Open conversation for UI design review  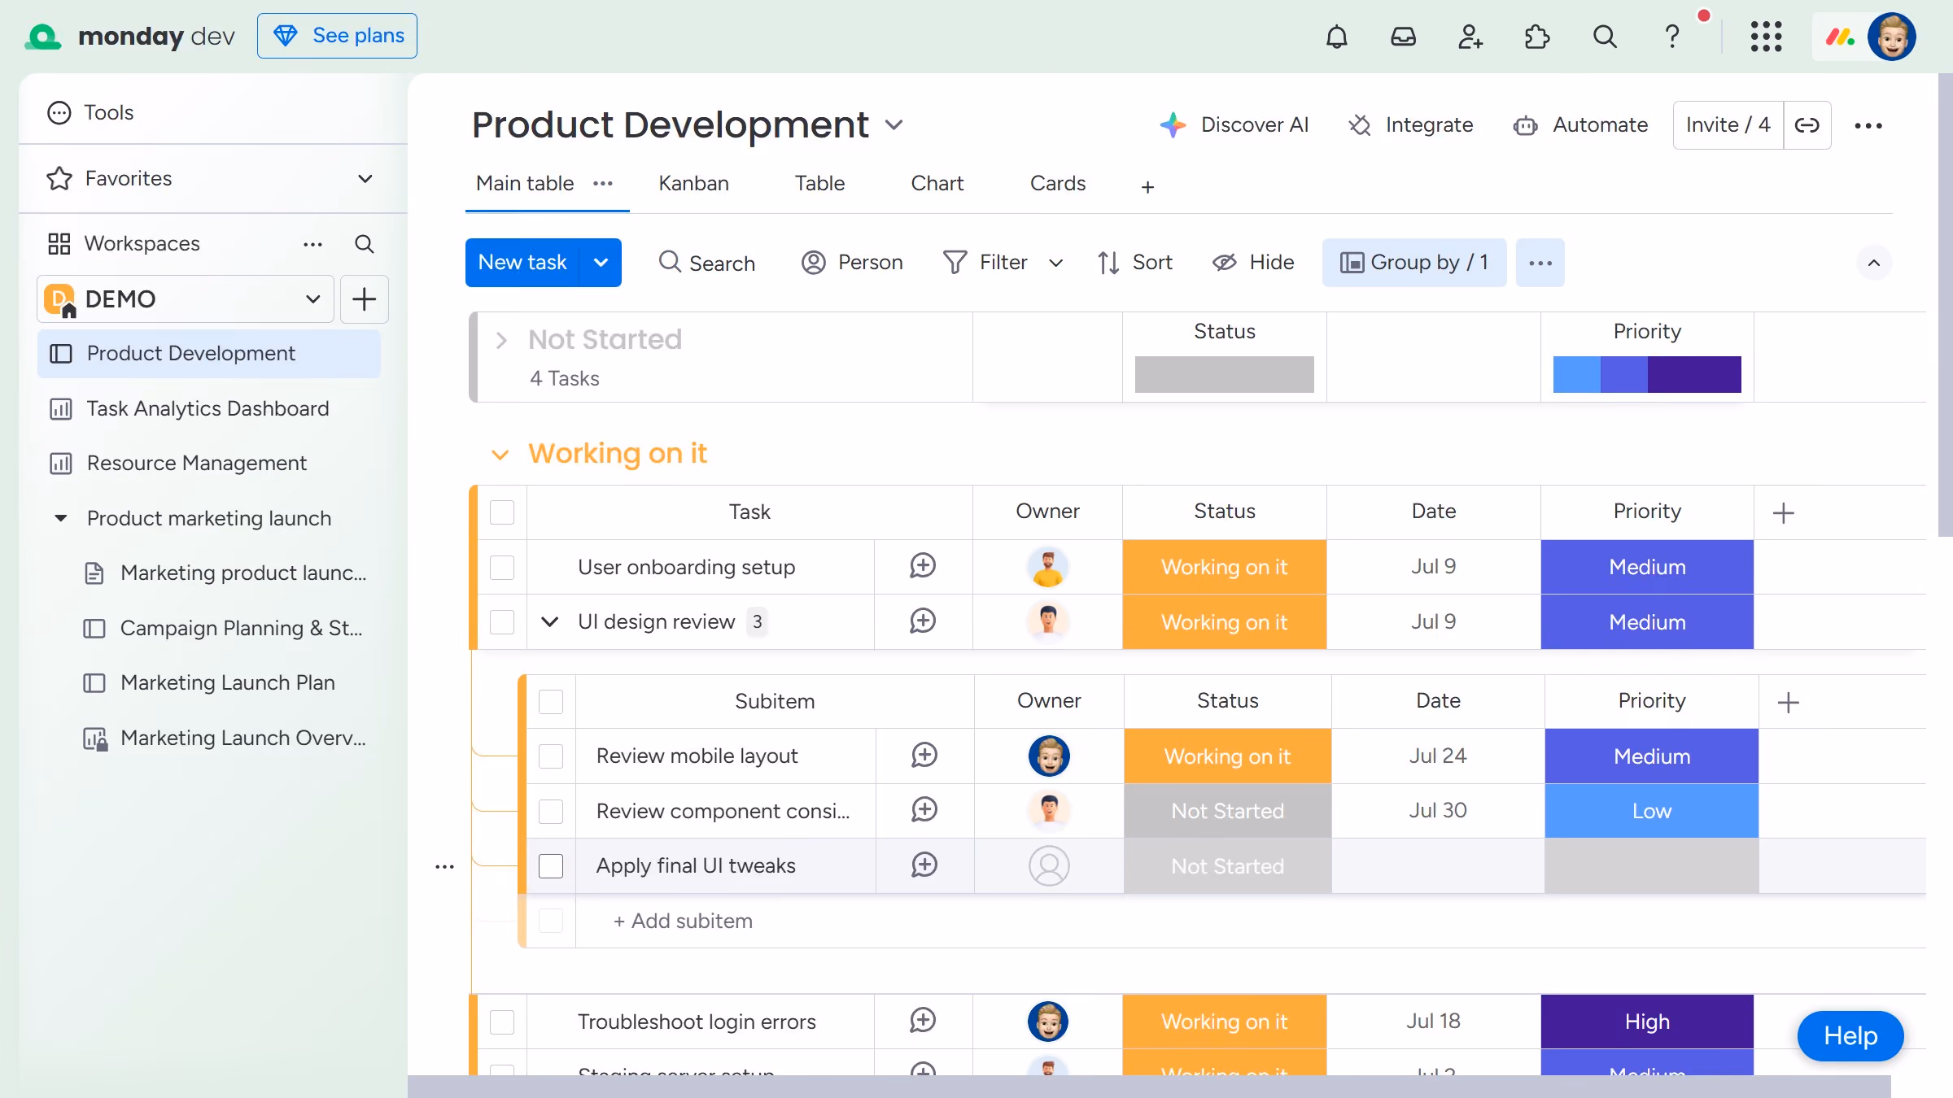tap(923, 622)
